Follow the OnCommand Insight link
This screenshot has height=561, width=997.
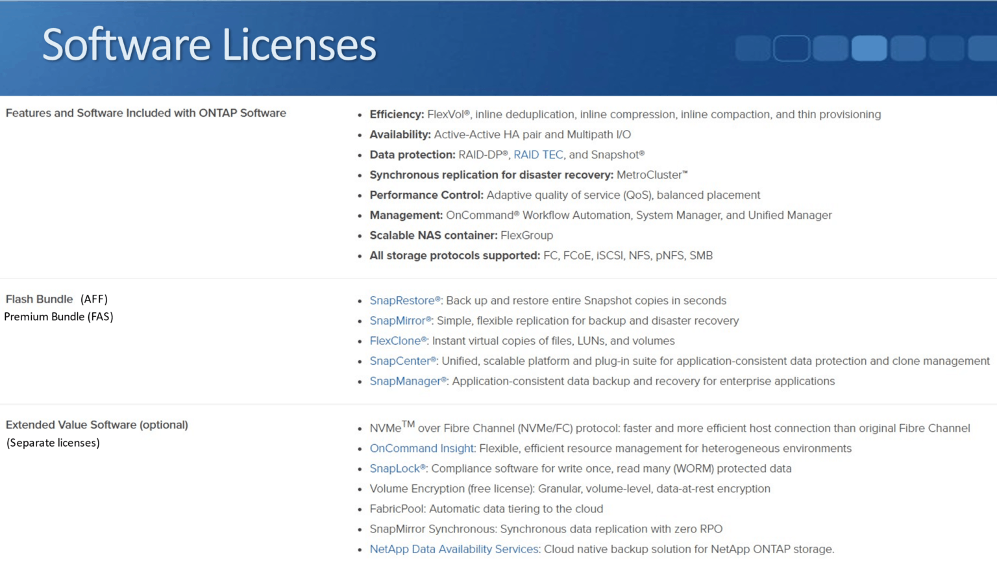click(x=421, y=448)
